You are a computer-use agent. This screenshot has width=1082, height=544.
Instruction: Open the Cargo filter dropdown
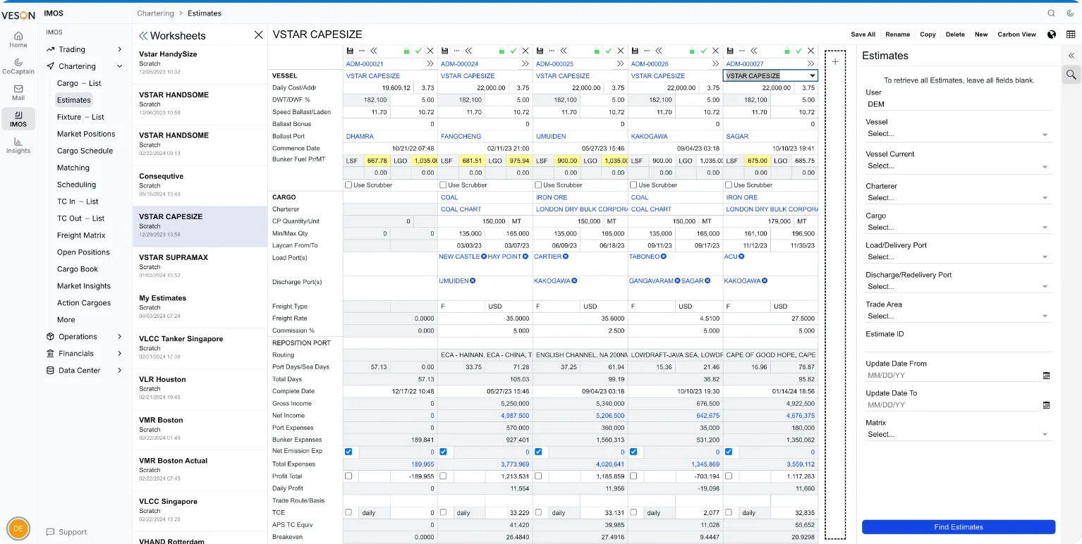tap(959, 228)
